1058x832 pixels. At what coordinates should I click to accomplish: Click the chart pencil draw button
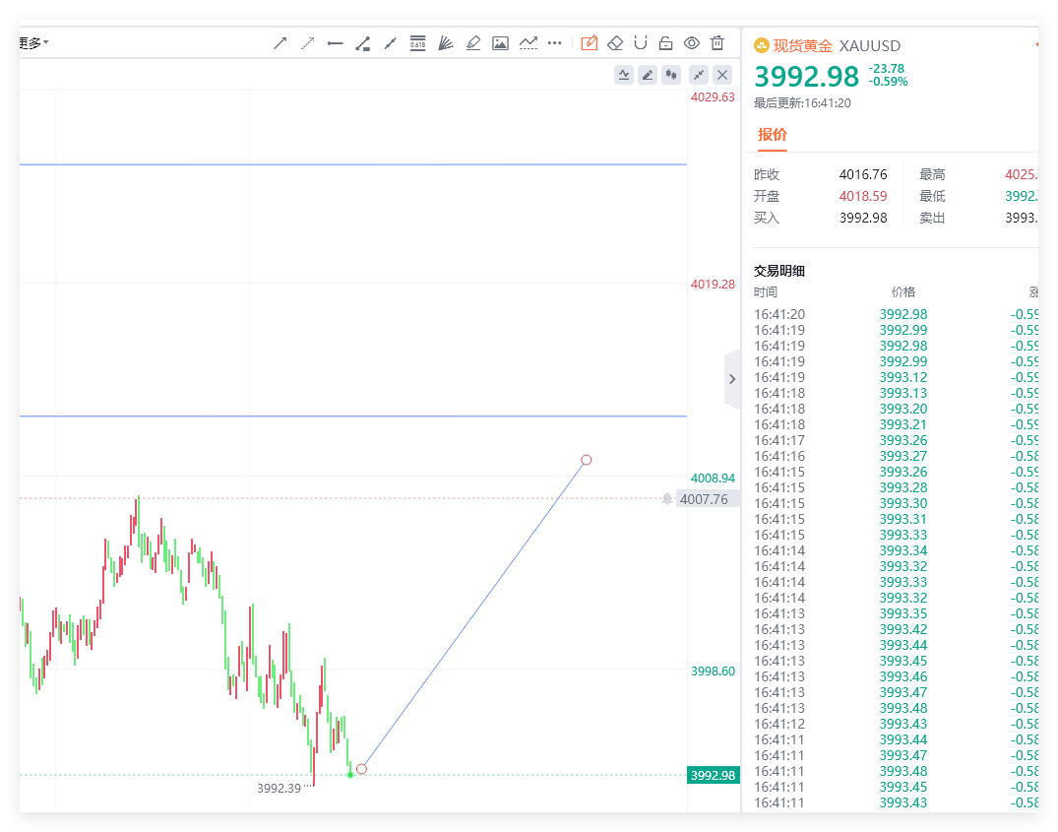click(x=648, y=75)
